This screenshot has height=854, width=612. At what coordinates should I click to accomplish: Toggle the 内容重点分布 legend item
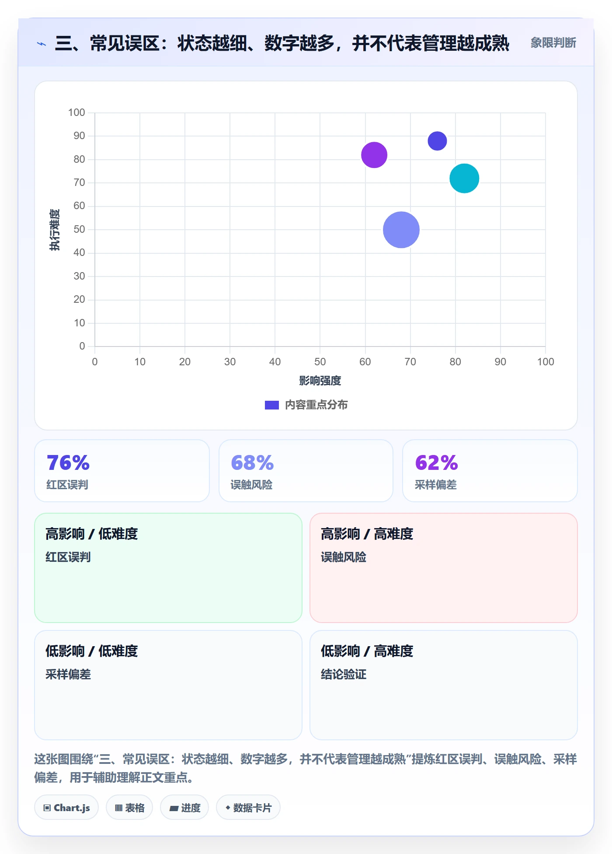[x=306, y=405]
